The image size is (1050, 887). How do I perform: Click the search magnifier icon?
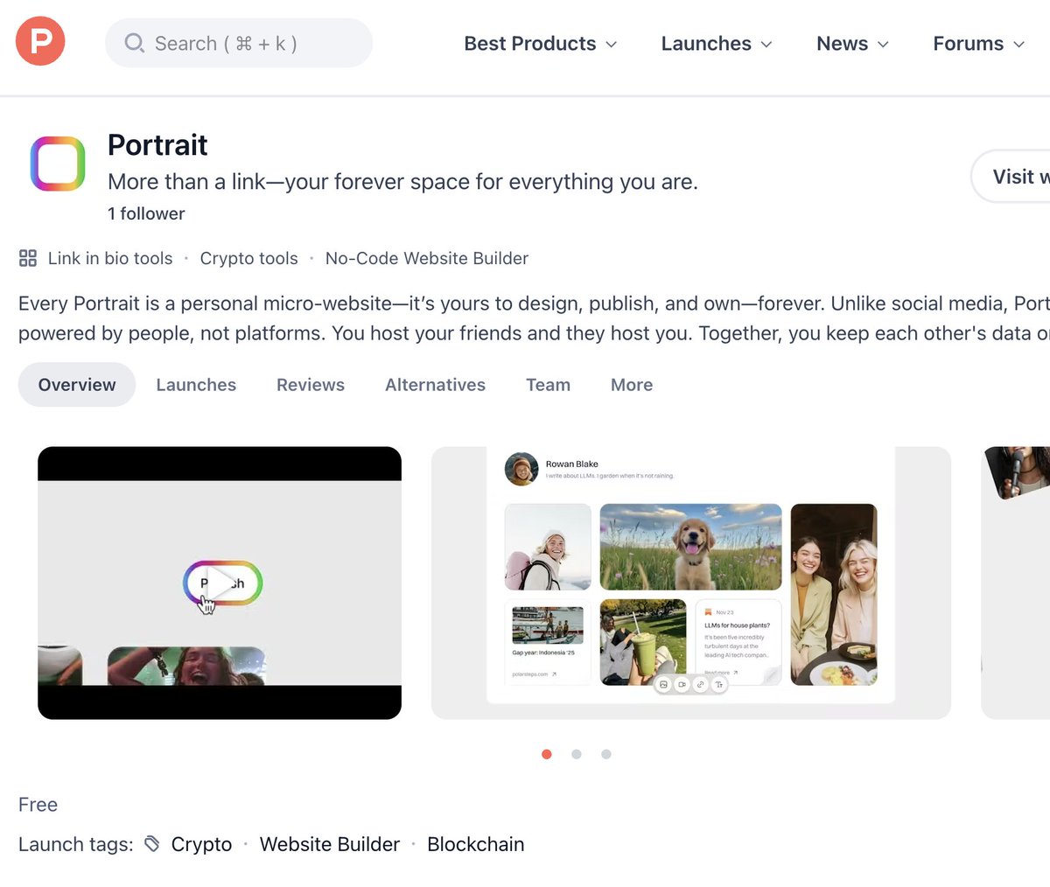tap(134, 43)
